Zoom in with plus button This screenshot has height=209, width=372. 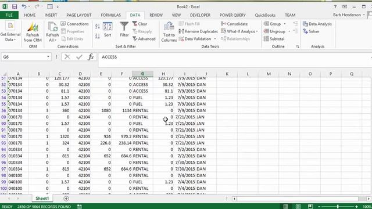point(356,207)
